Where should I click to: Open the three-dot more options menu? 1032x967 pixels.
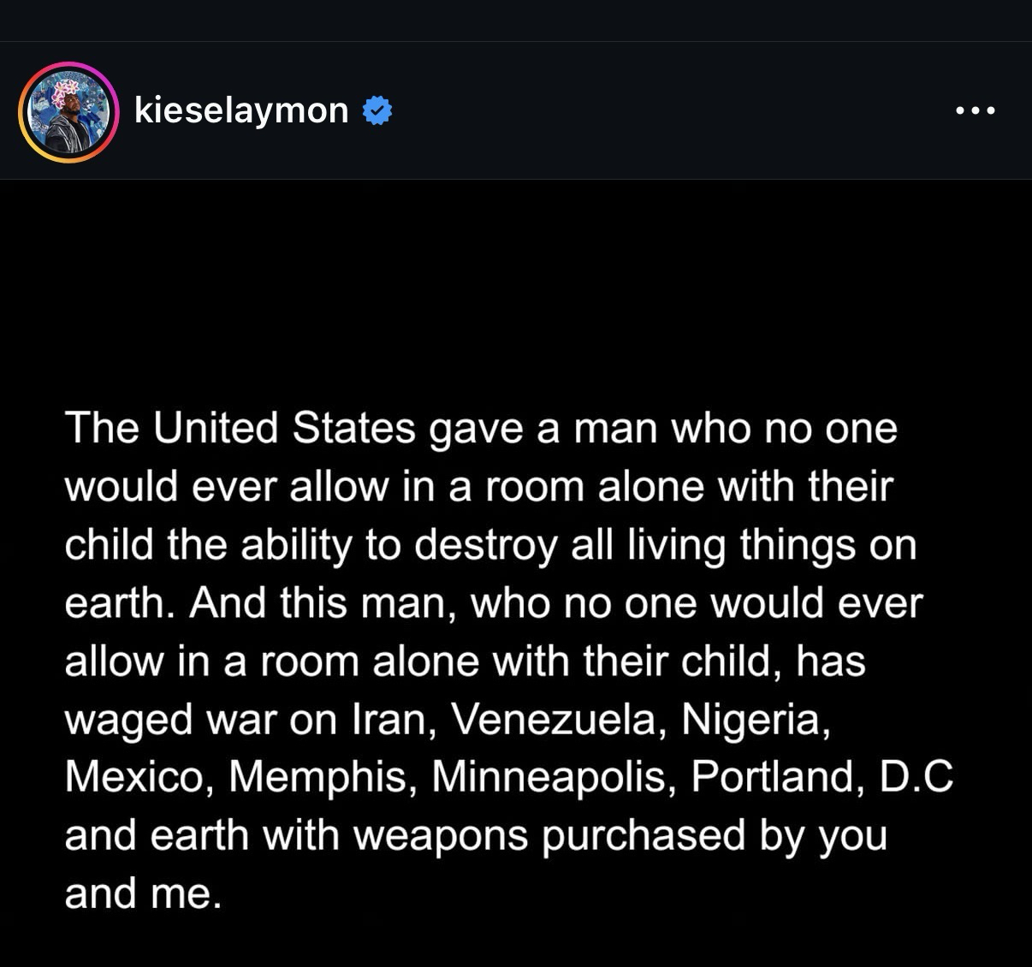coord(976,110)
